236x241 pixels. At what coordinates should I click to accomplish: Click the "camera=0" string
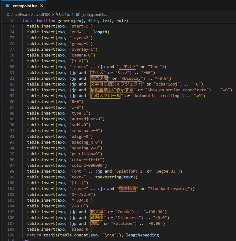coord(81,55)
